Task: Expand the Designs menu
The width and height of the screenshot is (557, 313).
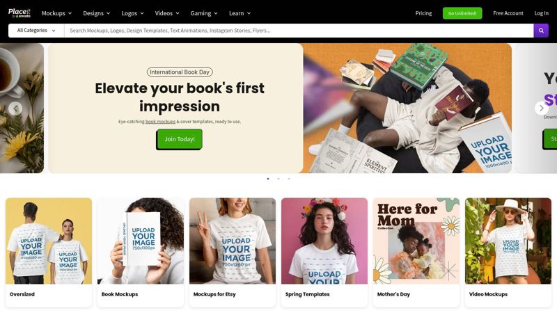Action: 97,13
